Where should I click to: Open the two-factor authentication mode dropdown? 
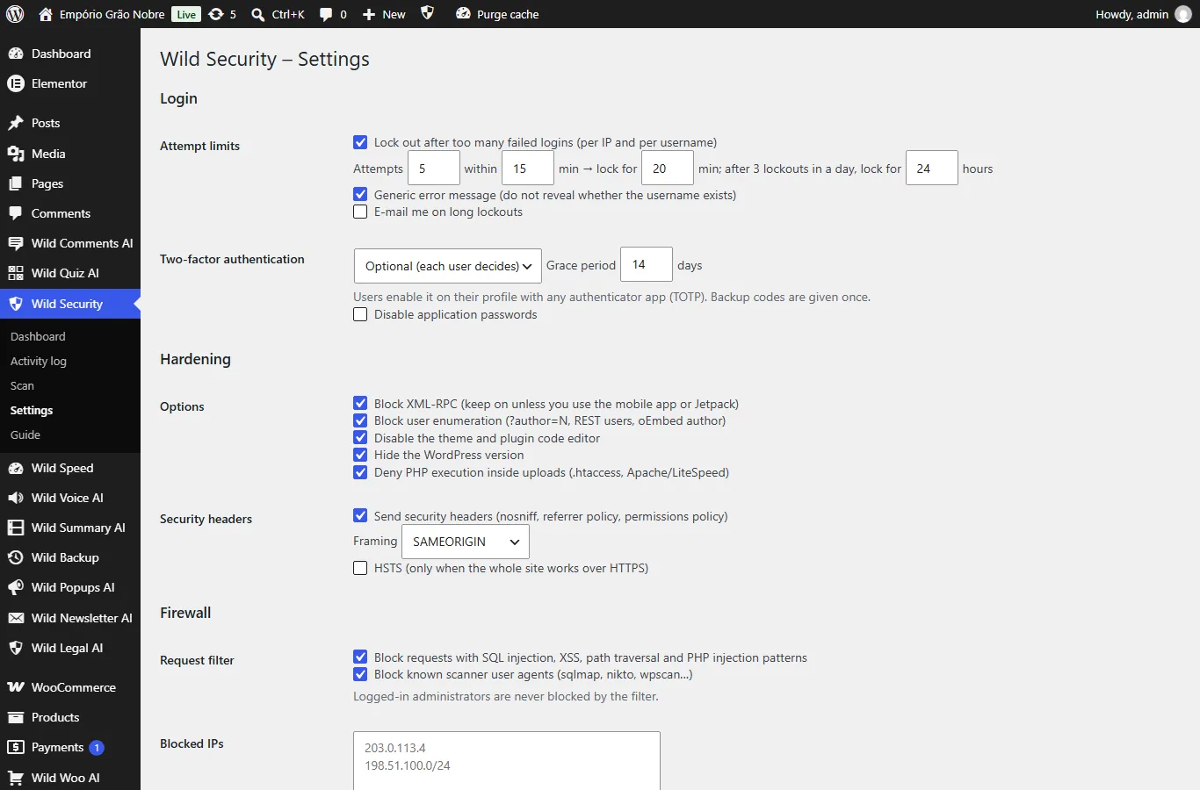pos(447,266)
